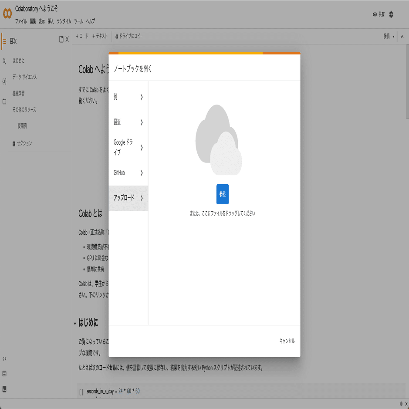409x409 pixels.
Task: Open the ヘルプ menu
Action: tap(91, 21)
